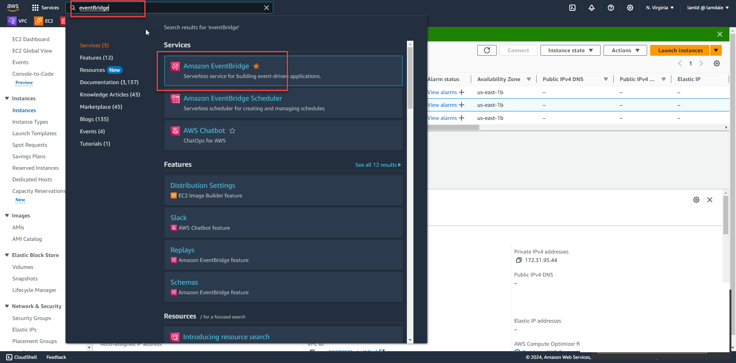Open the top bar settings gear
Screen dimensions: 736x363
coord(630,8)
